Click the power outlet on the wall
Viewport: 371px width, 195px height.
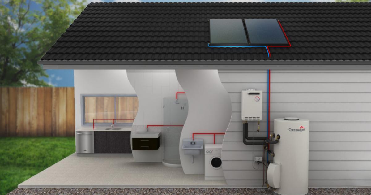coord(258,159)
